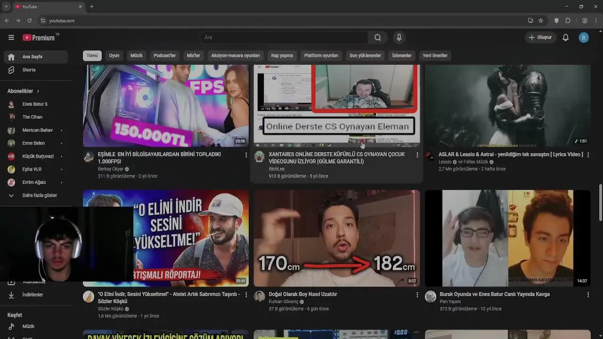Select the Platform oyunları chip
Image resolution: width=603 pixels, height=339 pixels.
pyautogui.click(x=321, y=56)
